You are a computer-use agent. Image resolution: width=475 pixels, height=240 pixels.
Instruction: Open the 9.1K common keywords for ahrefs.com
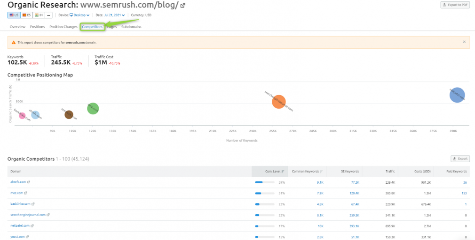tap(320, 182)
